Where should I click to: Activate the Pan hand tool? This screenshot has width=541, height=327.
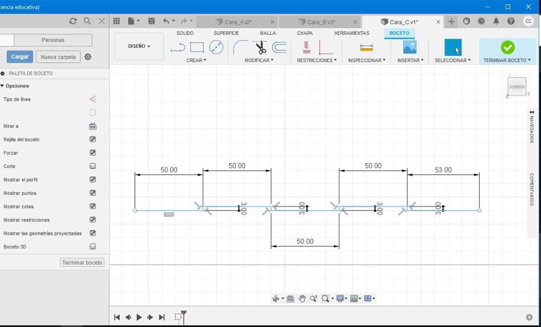pyautogui.click(x=302, y=298)
